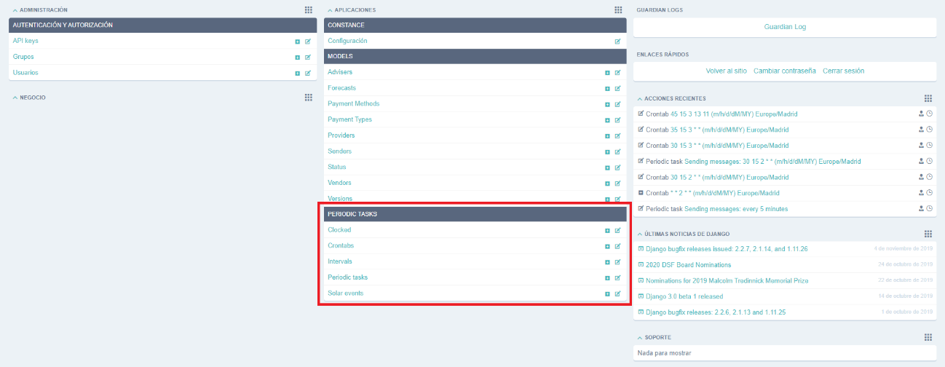
Task: Open the Configuración link under Constance
Action: (x=347, y=41)
